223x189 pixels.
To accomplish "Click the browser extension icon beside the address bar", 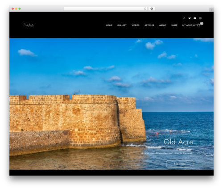I will 152,8.
